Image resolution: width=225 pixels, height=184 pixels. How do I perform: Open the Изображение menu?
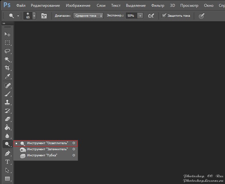click(78, 5)
